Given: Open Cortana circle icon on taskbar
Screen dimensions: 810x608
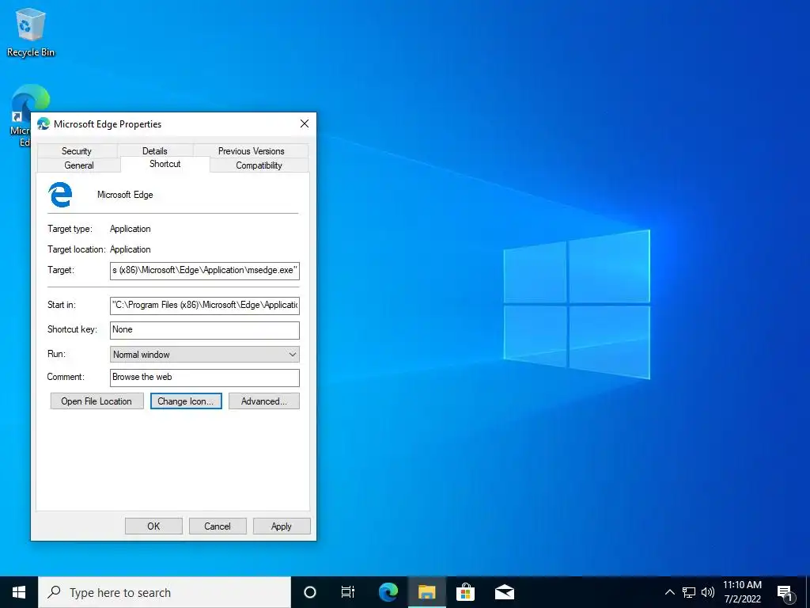Looking at the screenshot, I should (x=309, y=592).
